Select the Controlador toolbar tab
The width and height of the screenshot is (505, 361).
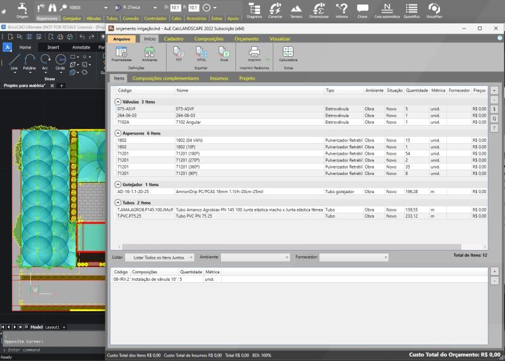155,18
